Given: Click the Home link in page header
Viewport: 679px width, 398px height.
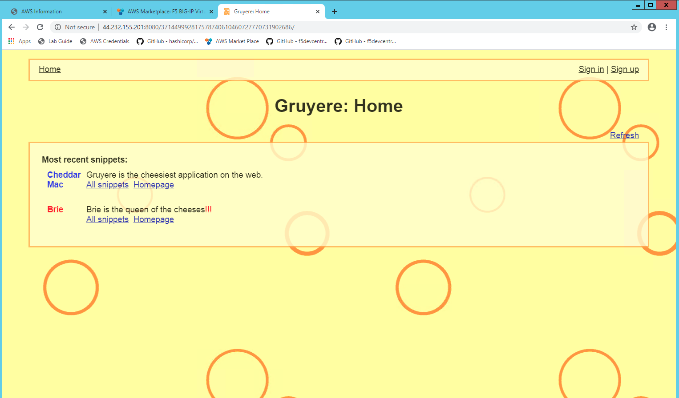Looking at the screenshot, I should pyautogui.click(x=50, y=69).
